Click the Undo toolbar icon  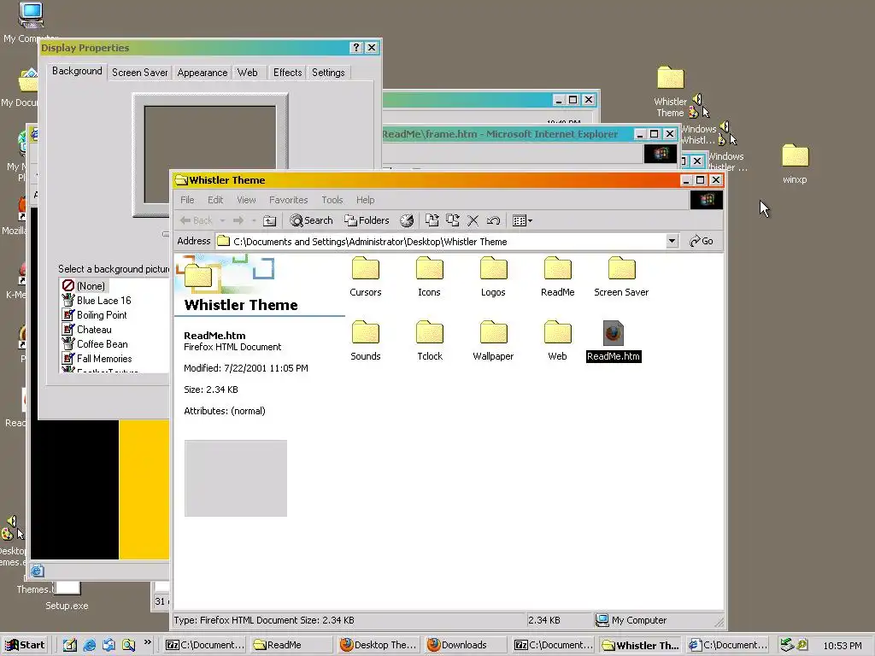[x=493, y=221]
